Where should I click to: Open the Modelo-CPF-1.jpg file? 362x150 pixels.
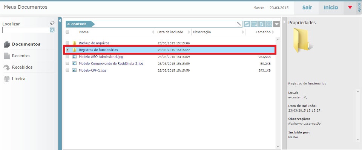click(92, 70)
